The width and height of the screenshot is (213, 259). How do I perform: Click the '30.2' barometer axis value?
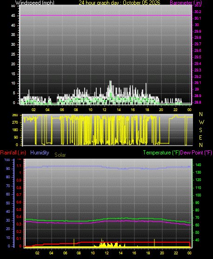[x=198, y=12]
